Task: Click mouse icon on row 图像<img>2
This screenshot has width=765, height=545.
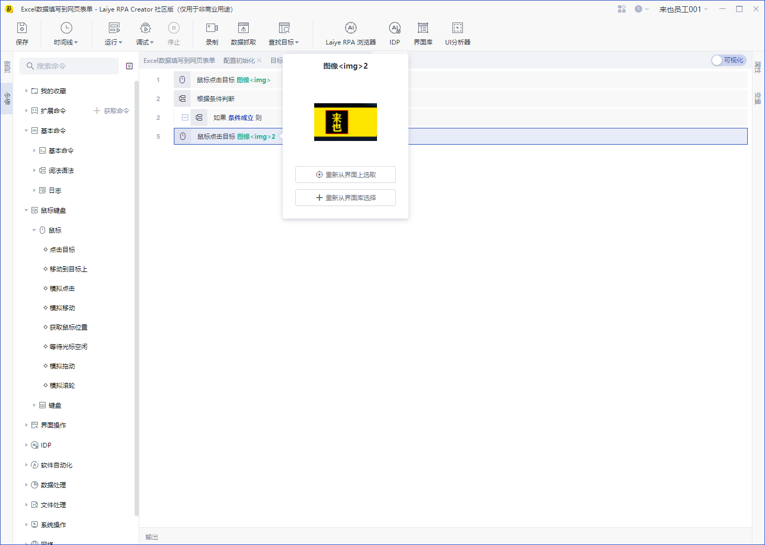Action: click(x=183, y=136)
